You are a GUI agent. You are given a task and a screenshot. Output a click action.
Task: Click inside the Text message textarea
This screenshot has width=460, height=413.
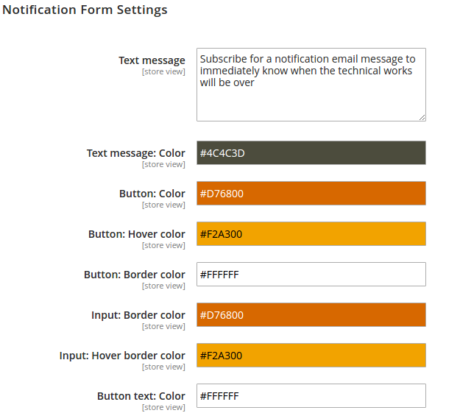coord(311,85)
